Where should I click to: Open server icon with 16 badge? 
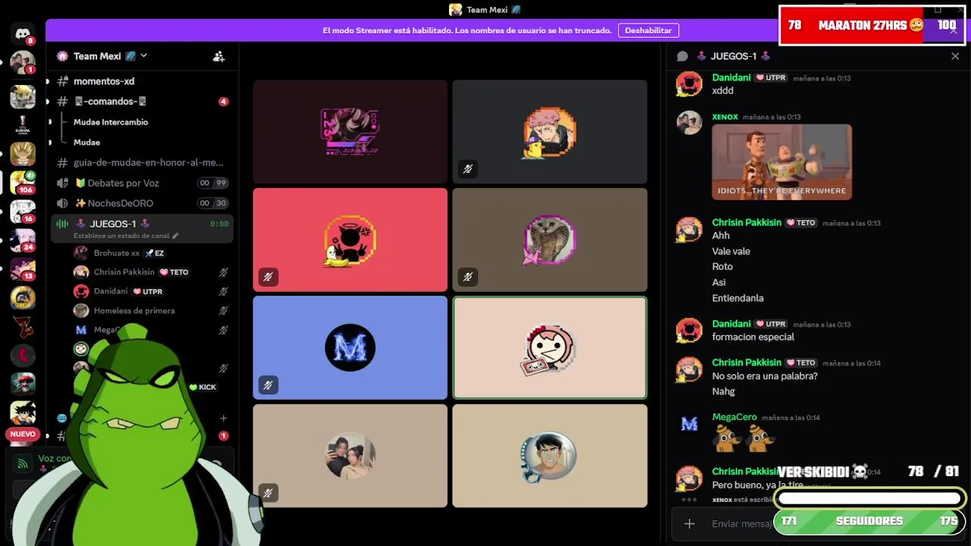pyautogui.click(x=23, y=211)
